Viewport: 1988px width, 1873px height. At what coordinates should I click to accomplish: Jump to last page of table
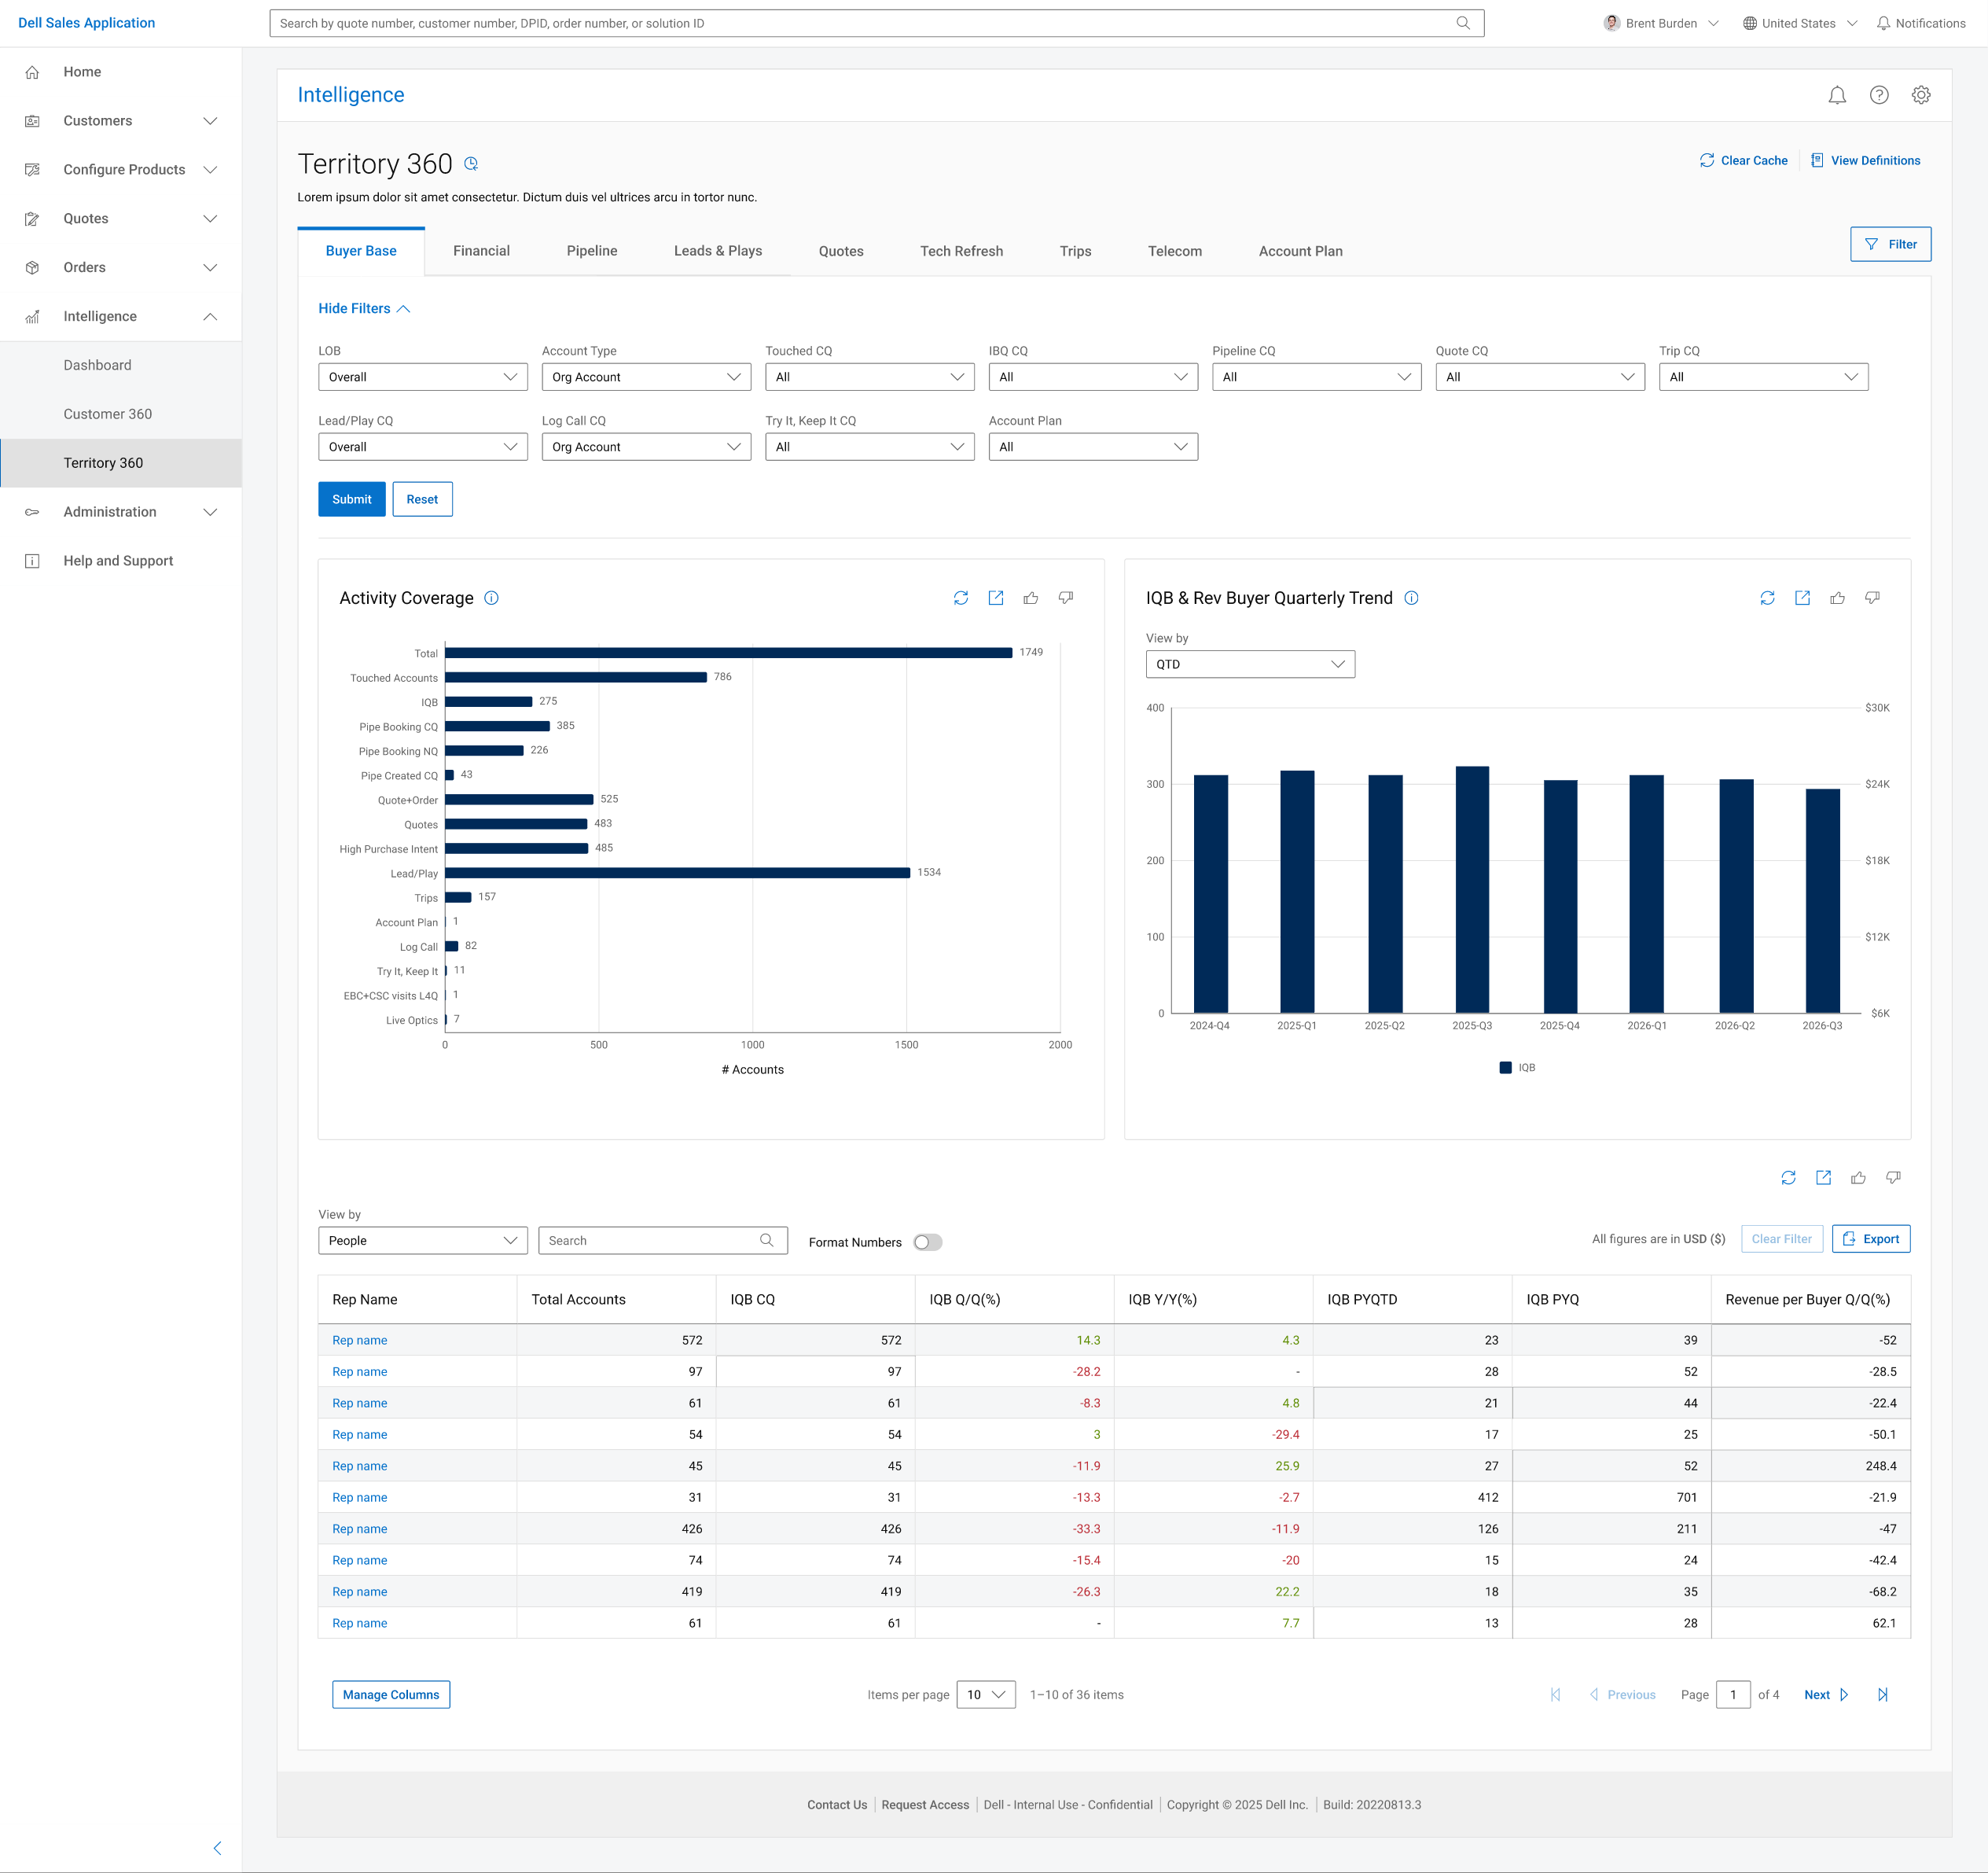(1882, 1694)
